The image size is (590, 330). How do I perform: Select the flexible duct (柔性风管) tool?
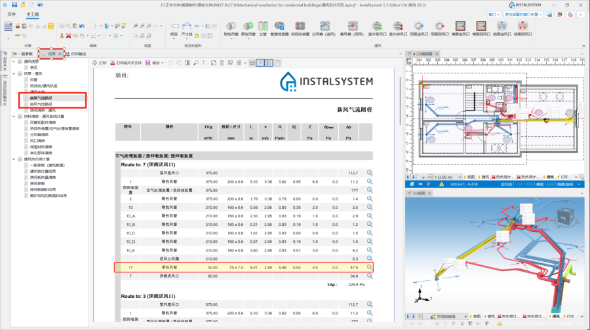[x=248, y=27]
